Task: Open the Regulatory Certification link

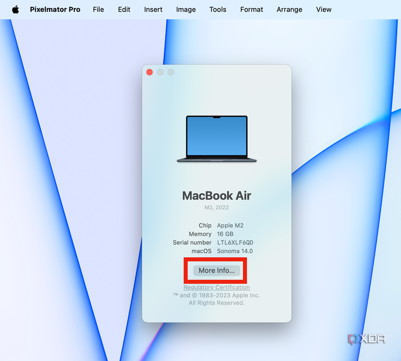Action: click(216, 287)
